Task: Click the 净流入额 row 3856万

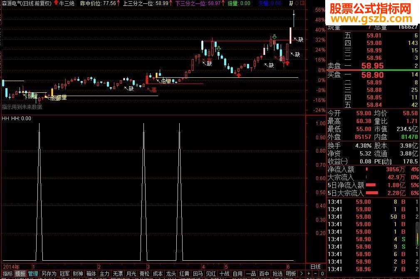Action: [x=373, y=170]
